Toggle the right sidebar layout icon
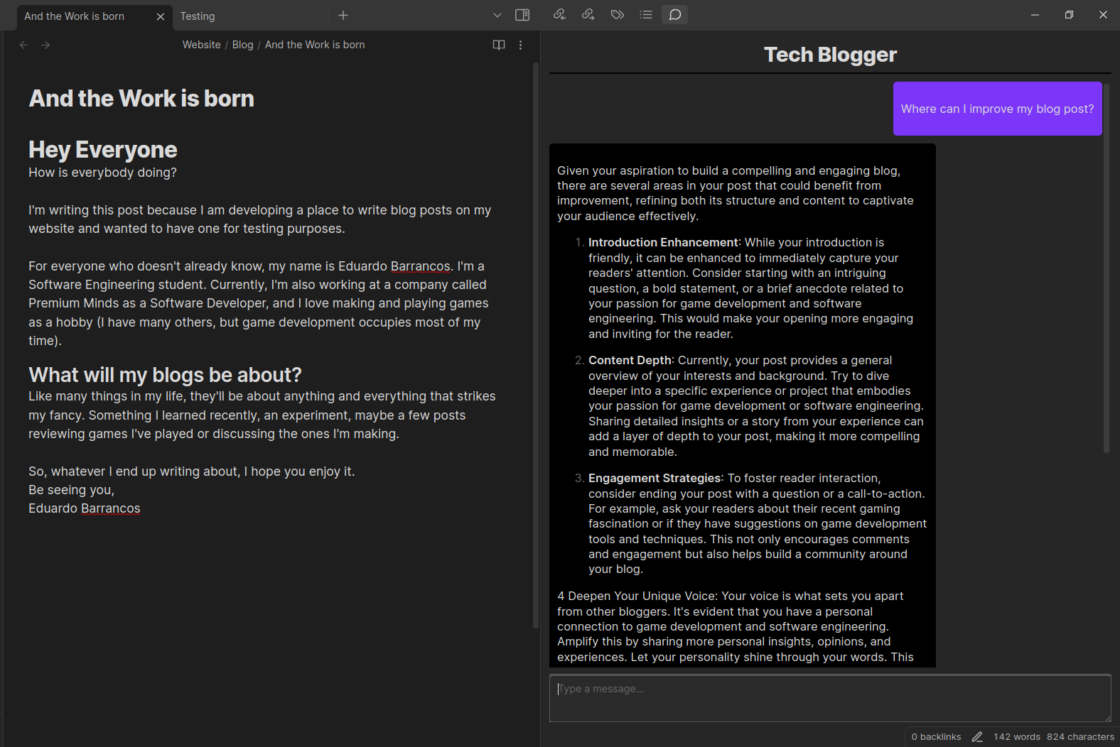The image size is (1120, 747). coord(522,15)
